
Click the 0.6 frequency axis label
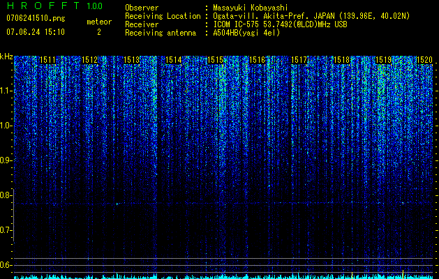coord(5,265)
